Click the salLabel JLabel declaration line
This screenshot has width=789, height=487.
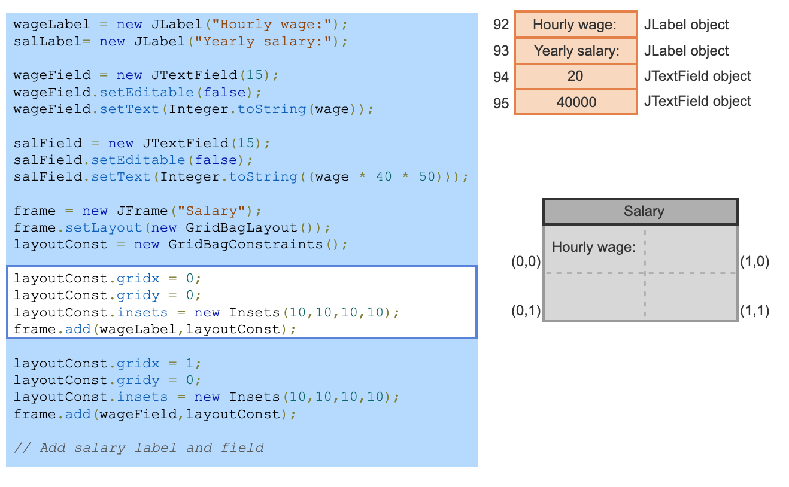tap(180, 41)
